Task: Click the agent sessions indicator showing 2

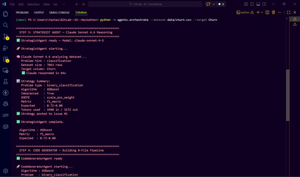Action: pos(221,4)
